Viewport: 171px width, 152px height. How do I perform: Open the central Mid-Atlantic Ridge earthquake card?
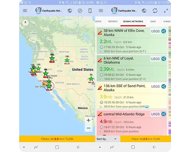pos(132,123)
